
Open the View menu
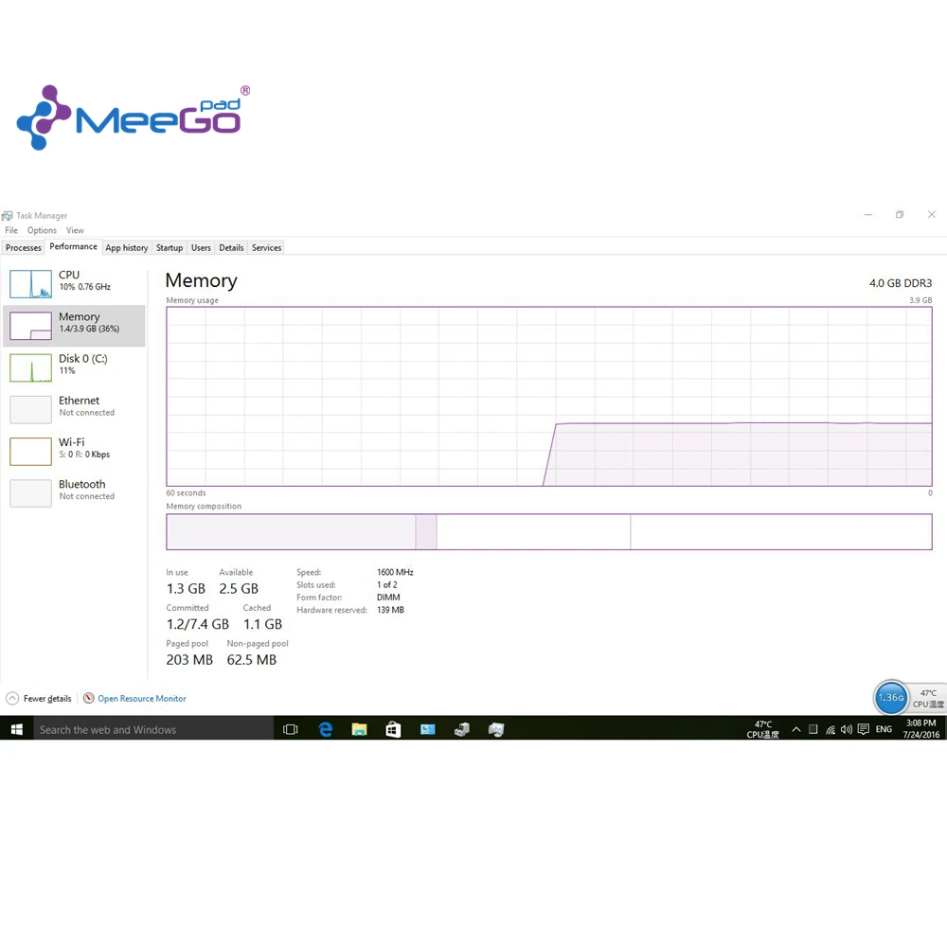pyautogui.click(x=75, y=230)
